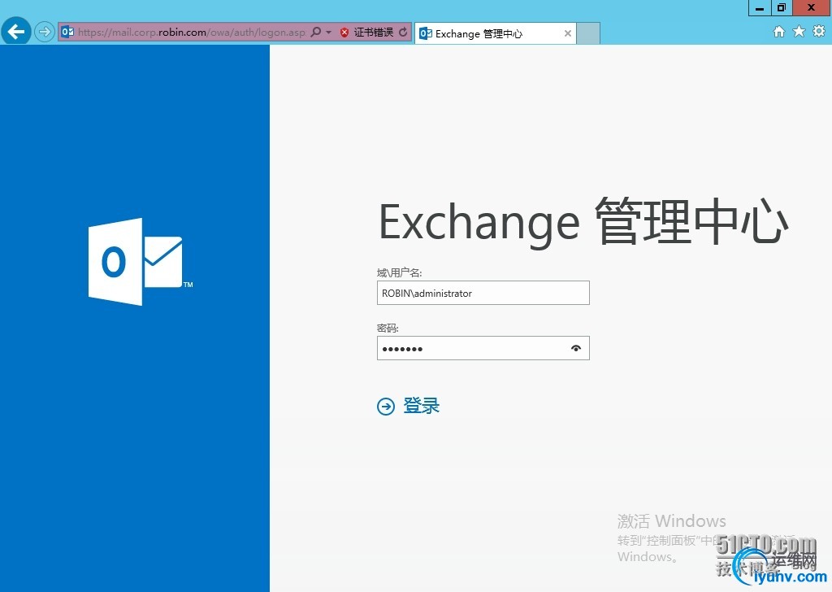Refresh the page with reload icon
This screenshot has height=592, width=832.
click(403, 32)
